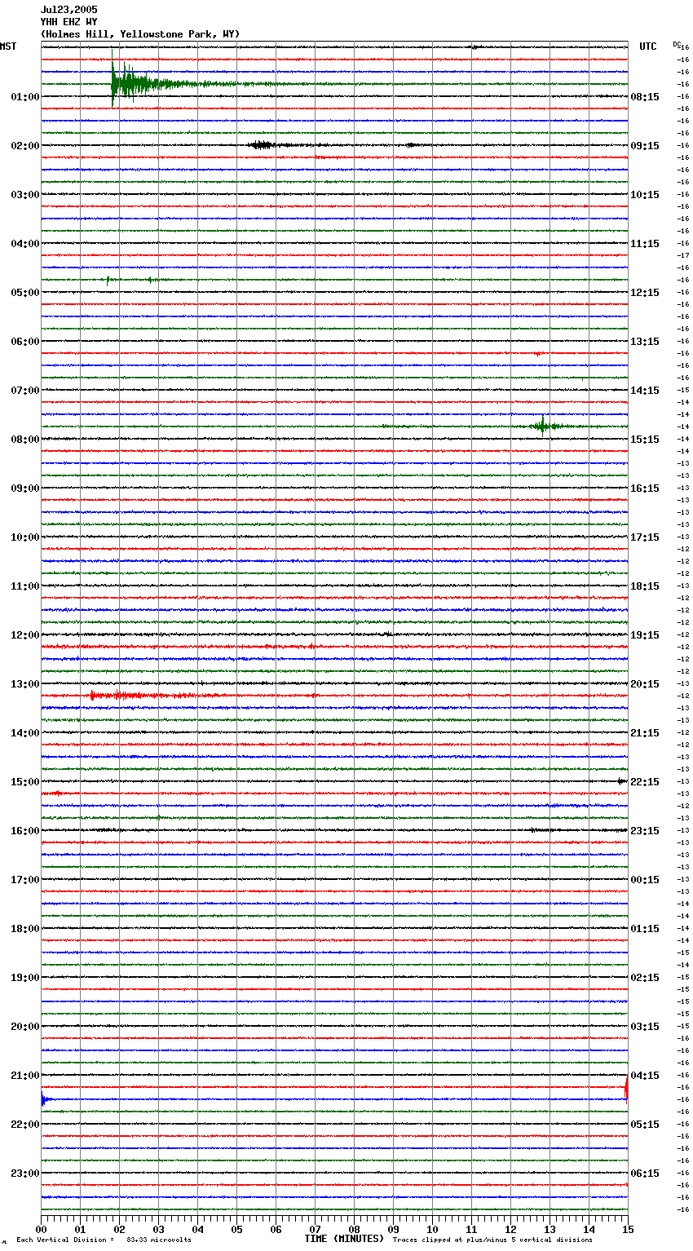The image size is (693, 1251).
Task: Click the 08 minute tick label
Action: tap(355, 1229)
